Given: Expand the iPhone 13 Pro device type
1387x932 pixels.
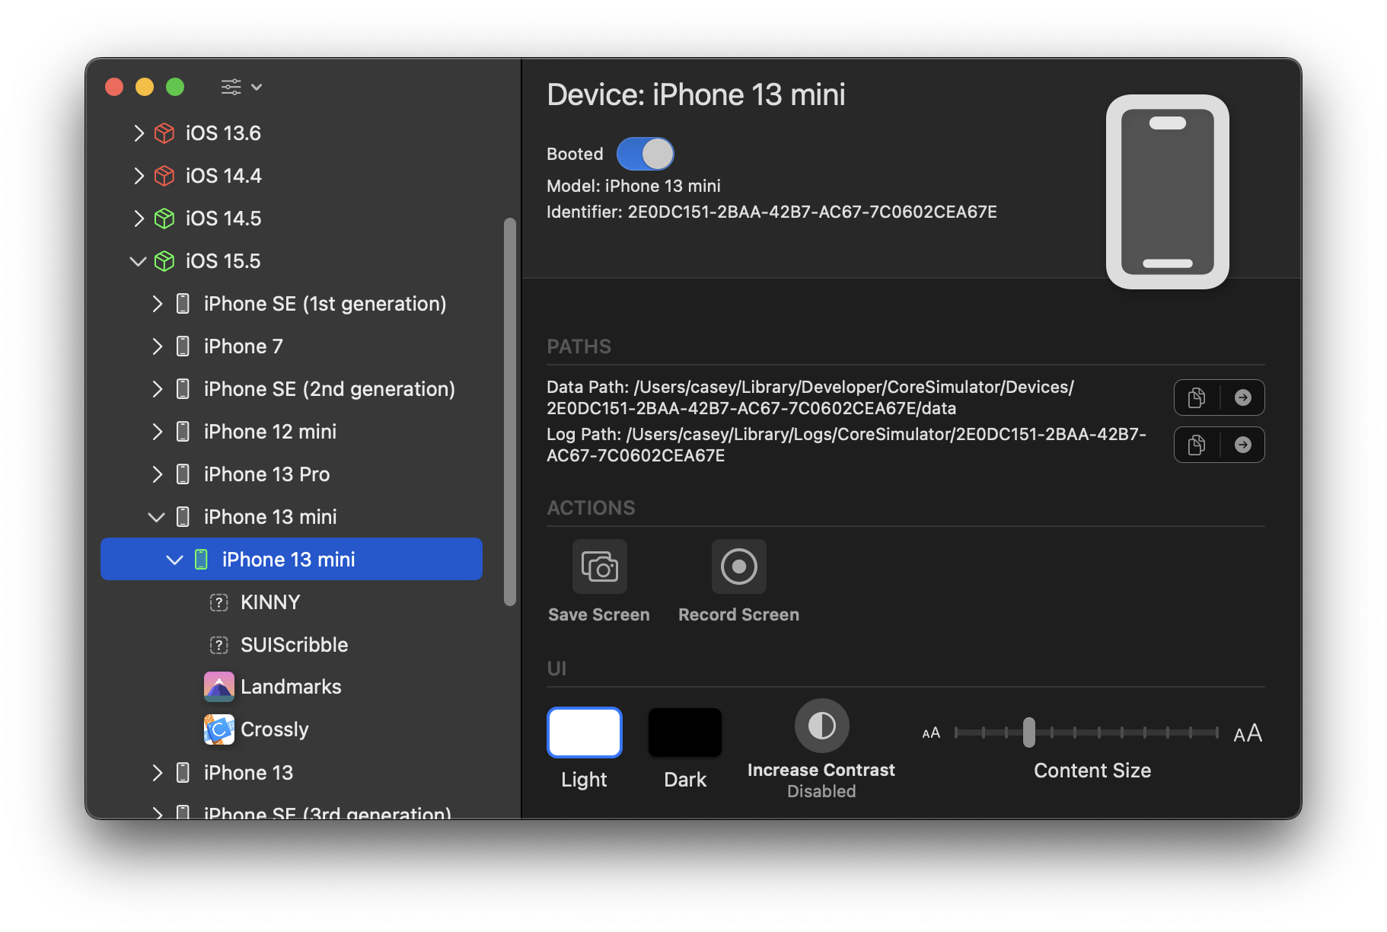Looking at the screenshot, I should (x=157, y=474).
